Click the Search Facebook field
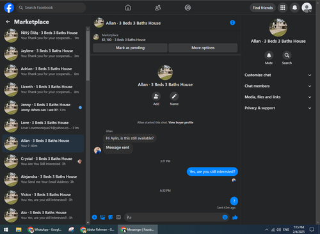Screen dimensions: 320x234 click(x=51, y=8)
